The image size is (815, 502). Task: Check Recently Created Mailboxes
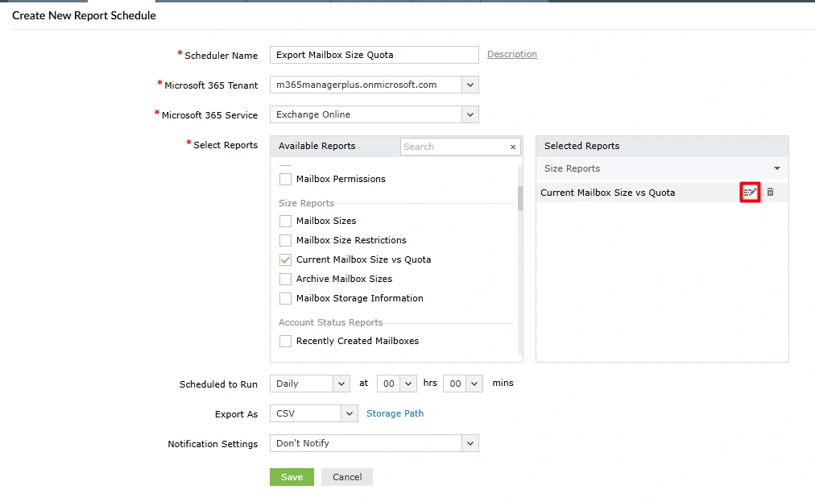285,341
